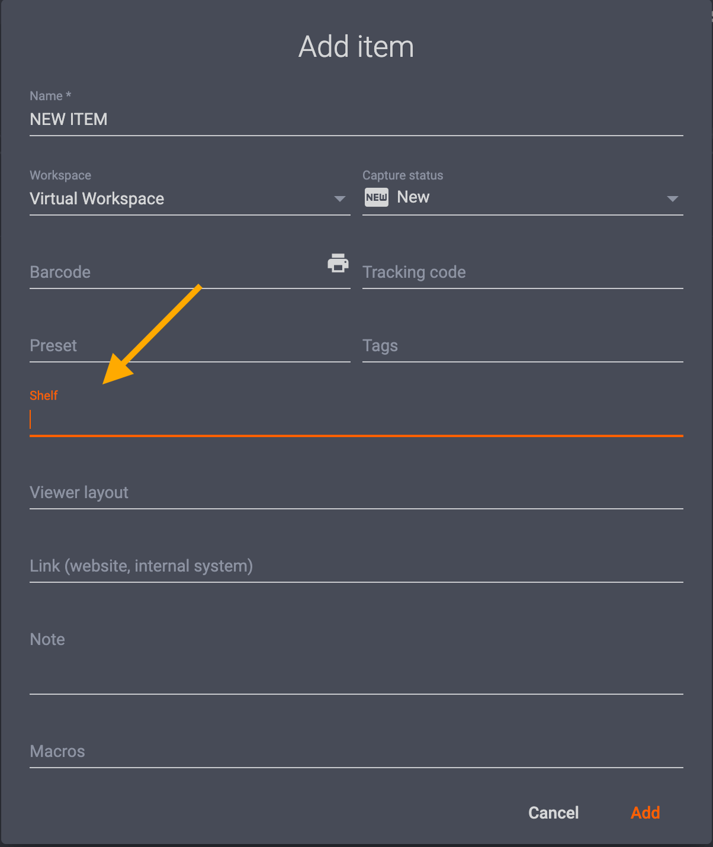The image size is (713, 847).
Task: Open the Capture status dropdown arrow
Action: [x=672, y=199]
